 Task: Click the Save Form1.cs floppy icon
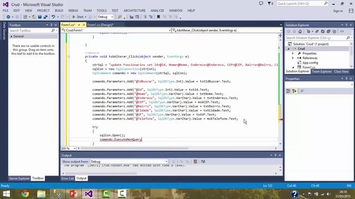point(39,17)
